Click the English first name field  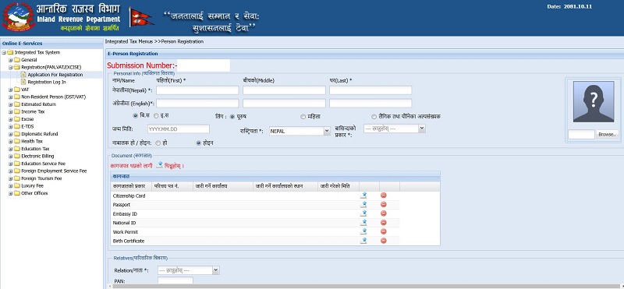coord(197,104)
